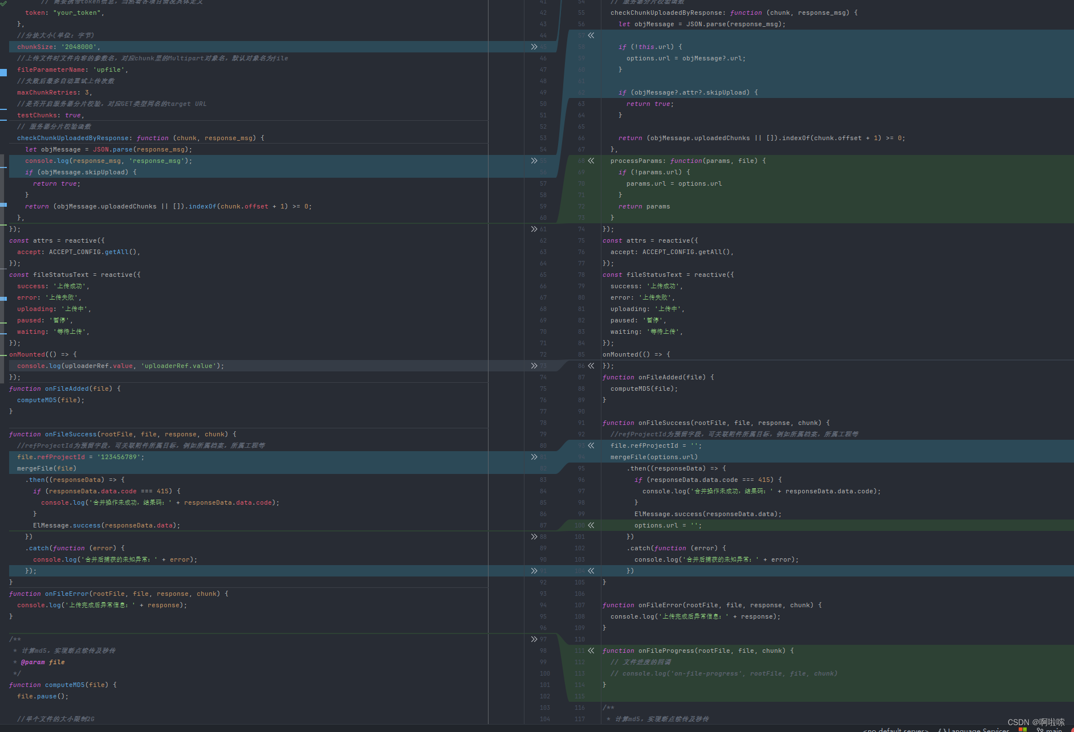Click left 'mergeFile(file)' line

(47, 468)
